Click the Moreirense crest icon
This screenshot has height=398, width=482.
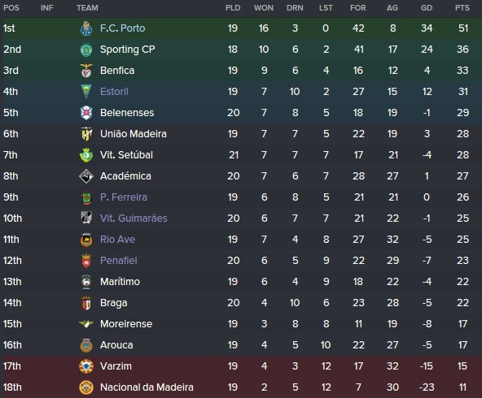(x=86, y=324)
